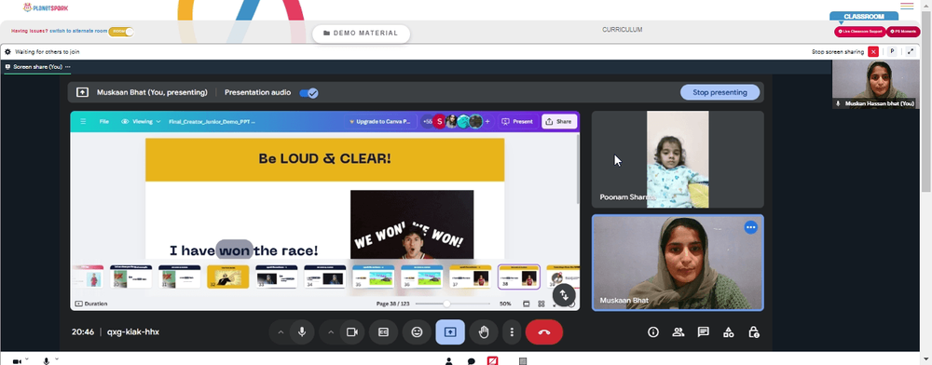The height and width of the screenshot is (365, 932).
Task: Open three-dot options on Muskaan Bhat tile
Action: point(750,226)
